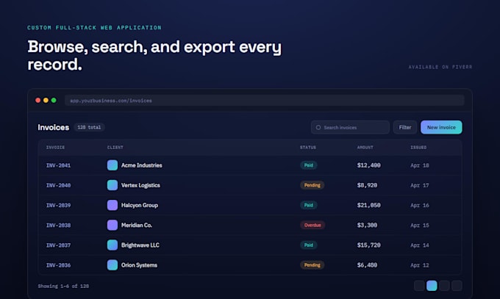Image resolution: width=500 pixels, height=299 pixels.
Task: Select the Meridian Co. client name
Action: [x=137, y=225]
